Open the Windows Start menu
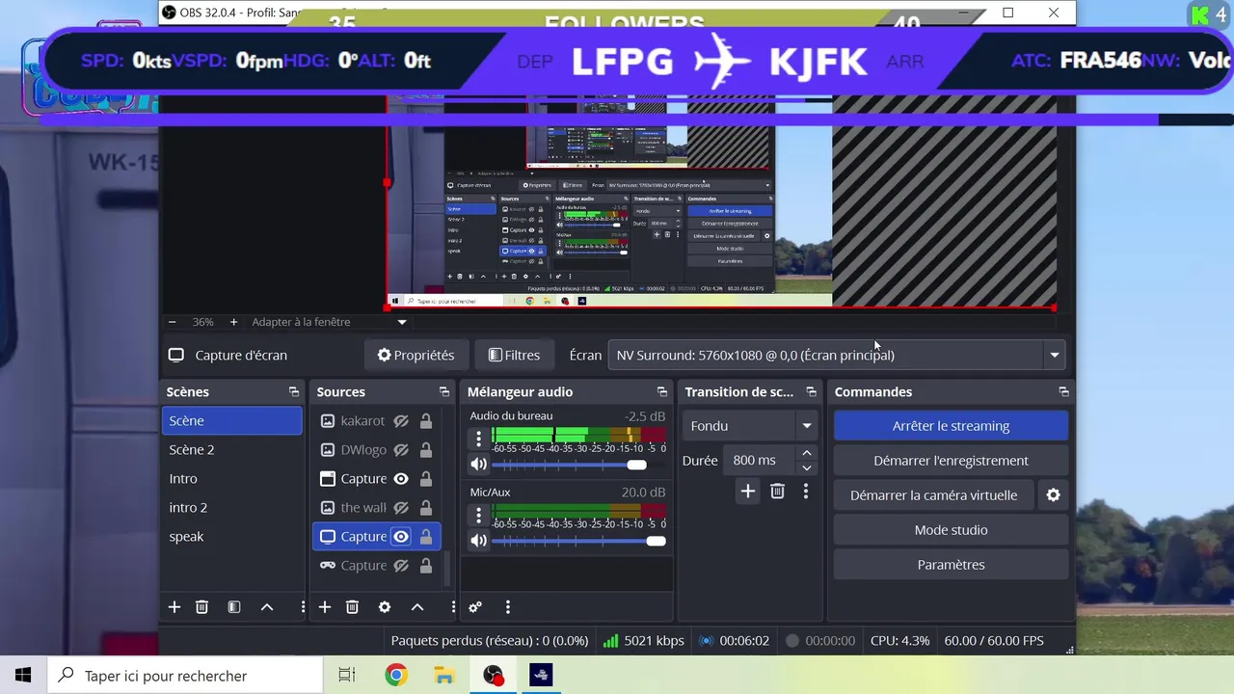Viewport: 1234px width, 694px height. click(x=23, y=676)
